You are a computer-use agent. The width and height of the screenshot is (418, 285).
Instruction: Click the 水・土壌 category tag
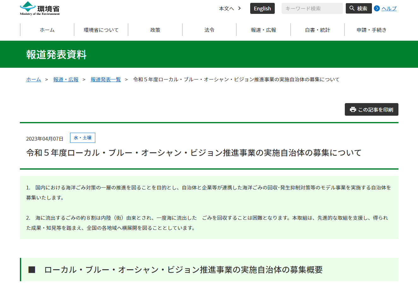(x=82, y=138)
